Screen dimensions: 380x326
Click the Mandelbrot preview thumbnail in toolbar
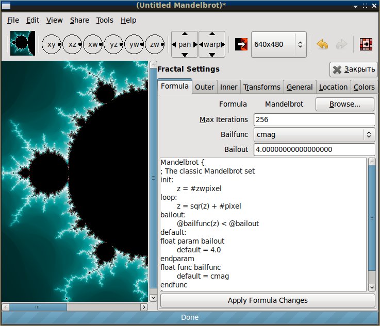coord(23,43)
